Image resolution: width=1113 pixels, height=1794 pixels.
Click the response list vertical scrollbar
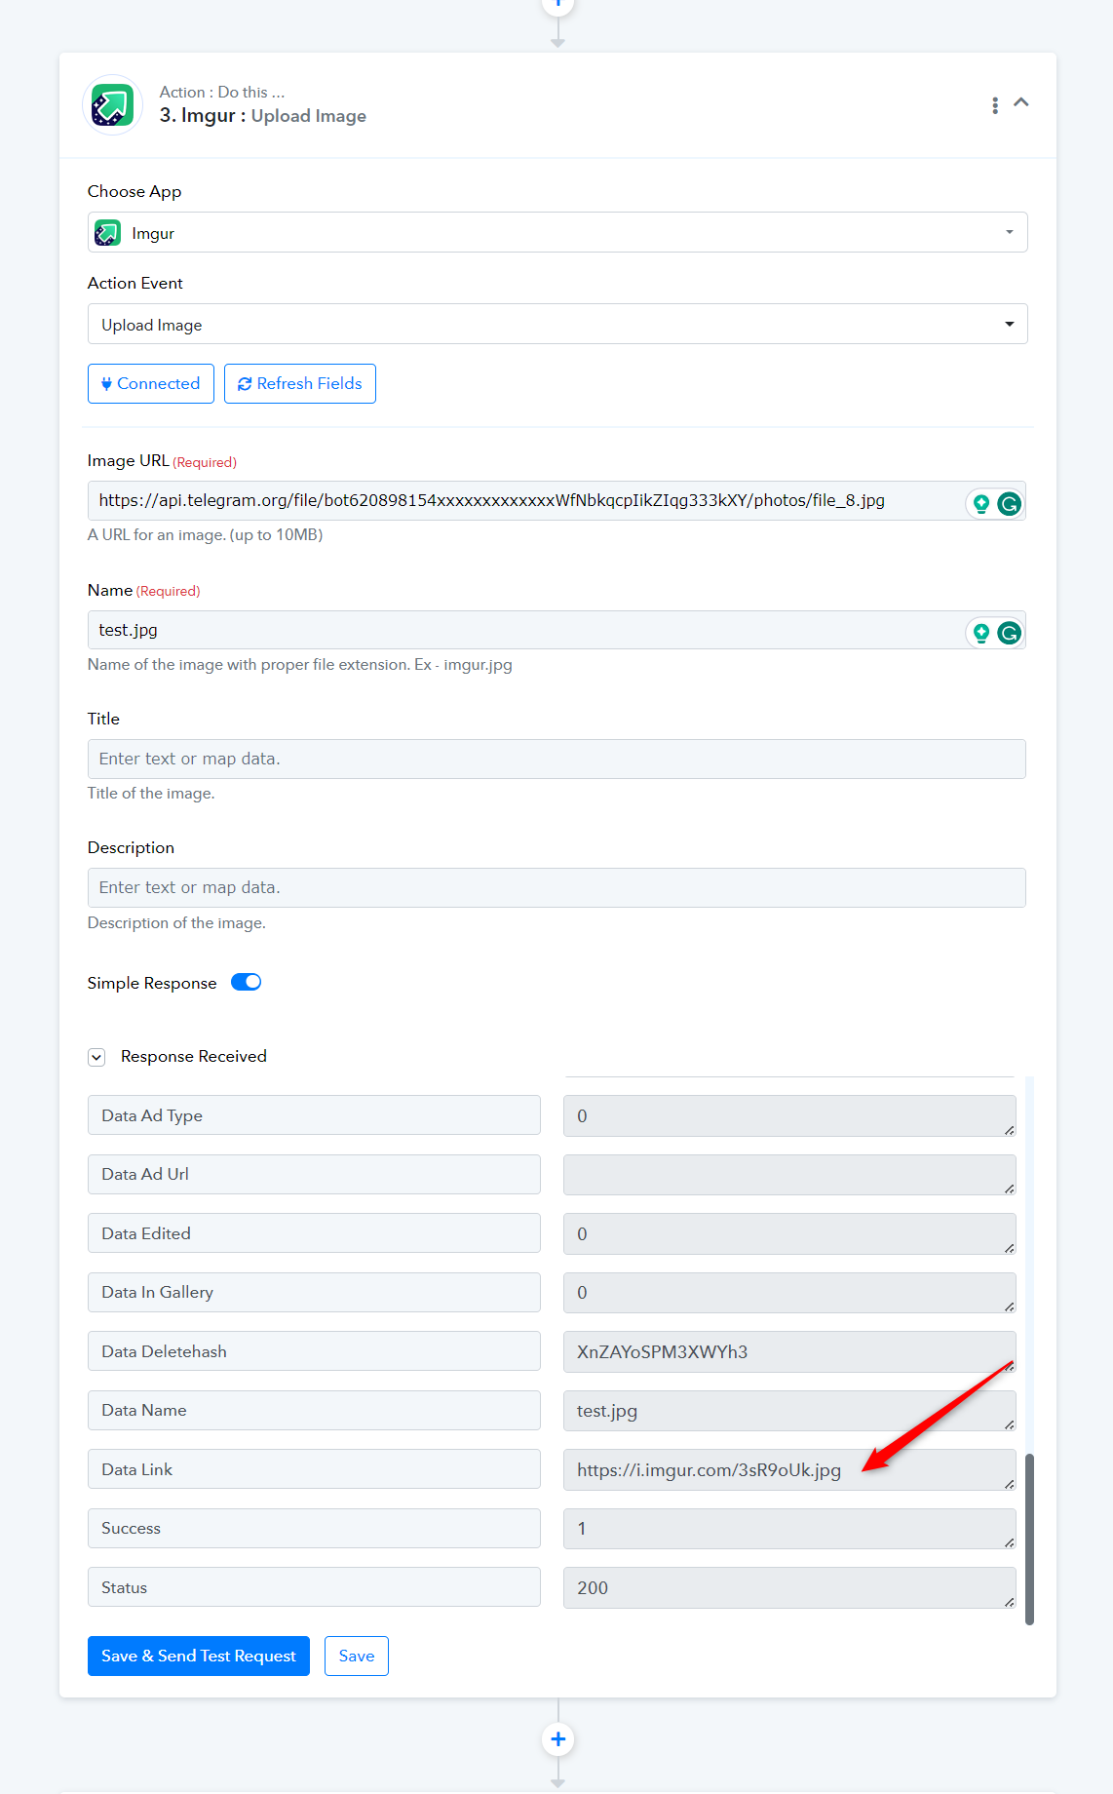click(1029, 1539)
